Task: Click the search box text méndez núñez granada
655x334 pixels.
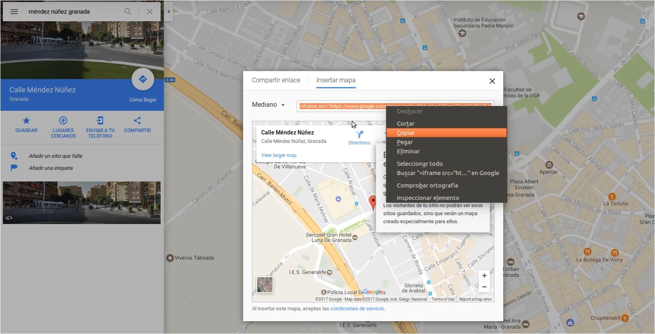Action: (x=59, y=12)
